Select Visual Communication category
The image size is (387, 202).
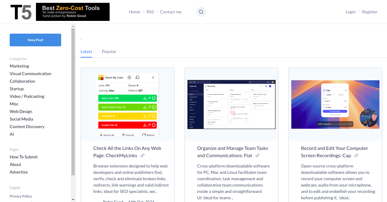point(31,74)
